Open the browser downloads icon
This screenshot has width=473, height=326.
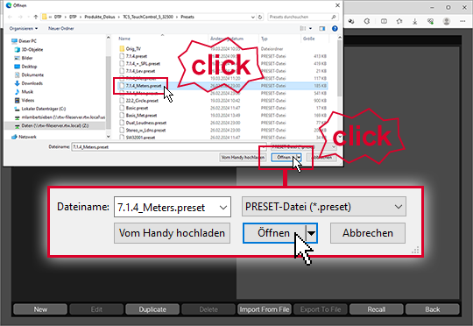pos(415,21)
